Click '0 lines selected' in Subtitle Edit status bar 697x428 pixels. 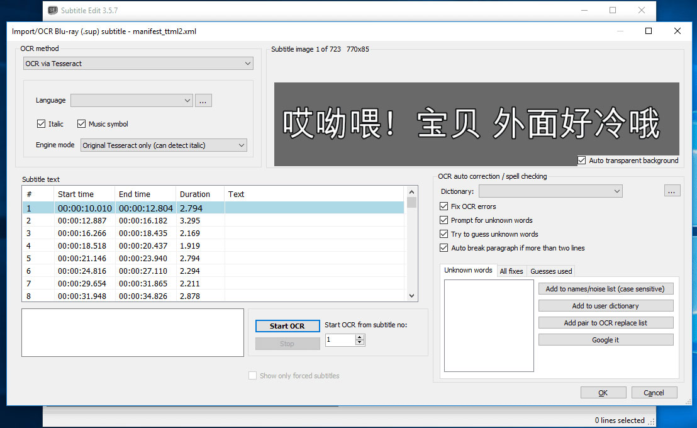click(620, 420)
